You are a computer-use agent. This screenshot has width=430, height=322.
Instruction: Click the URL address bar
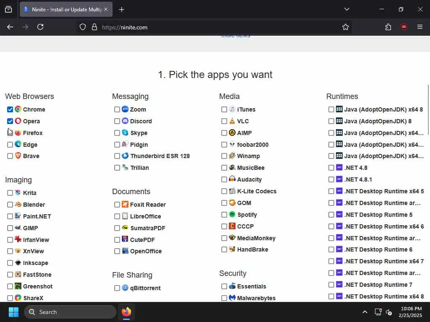click(214, 27)
